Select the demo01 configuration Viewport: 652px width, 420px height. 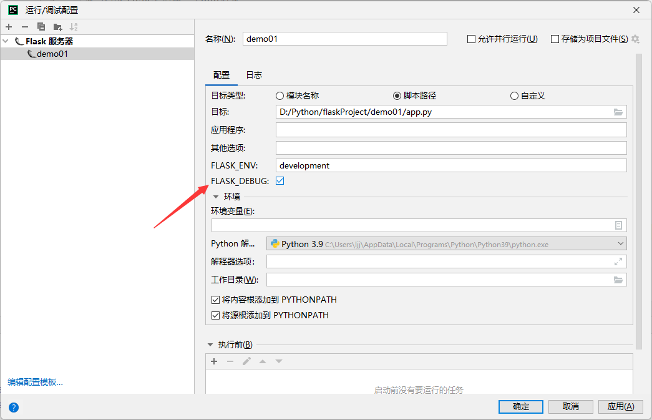tap(48, 54)
